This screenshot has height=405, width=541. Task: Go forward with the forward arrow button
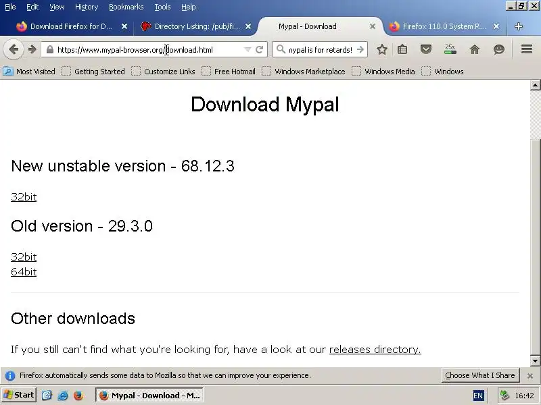click(32, 49)
